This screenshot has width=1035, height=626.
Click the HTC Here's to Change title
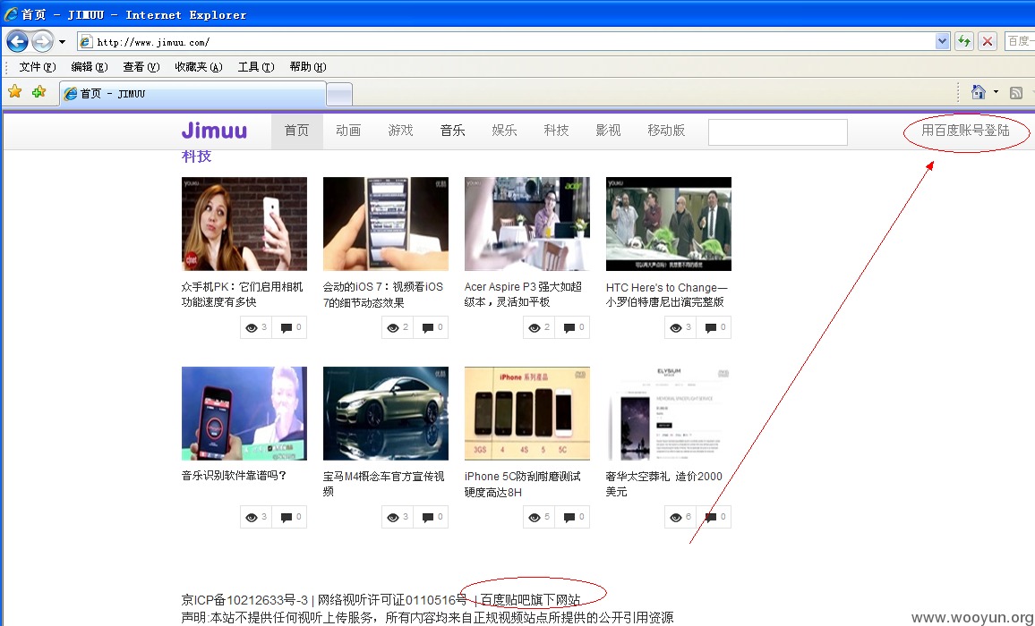667,295
